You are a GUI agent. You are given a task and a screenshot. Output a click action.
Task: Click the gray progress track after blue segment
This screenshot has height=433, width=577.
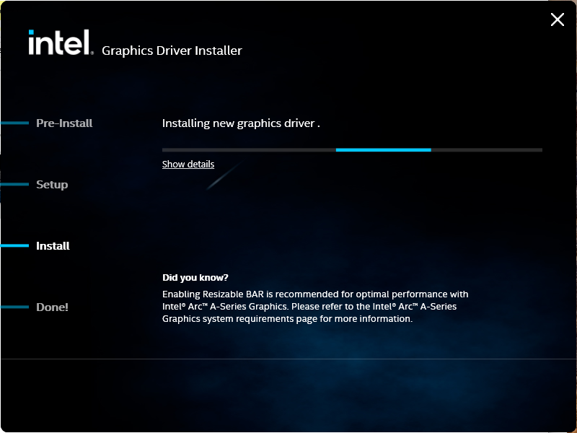[486, 150]
